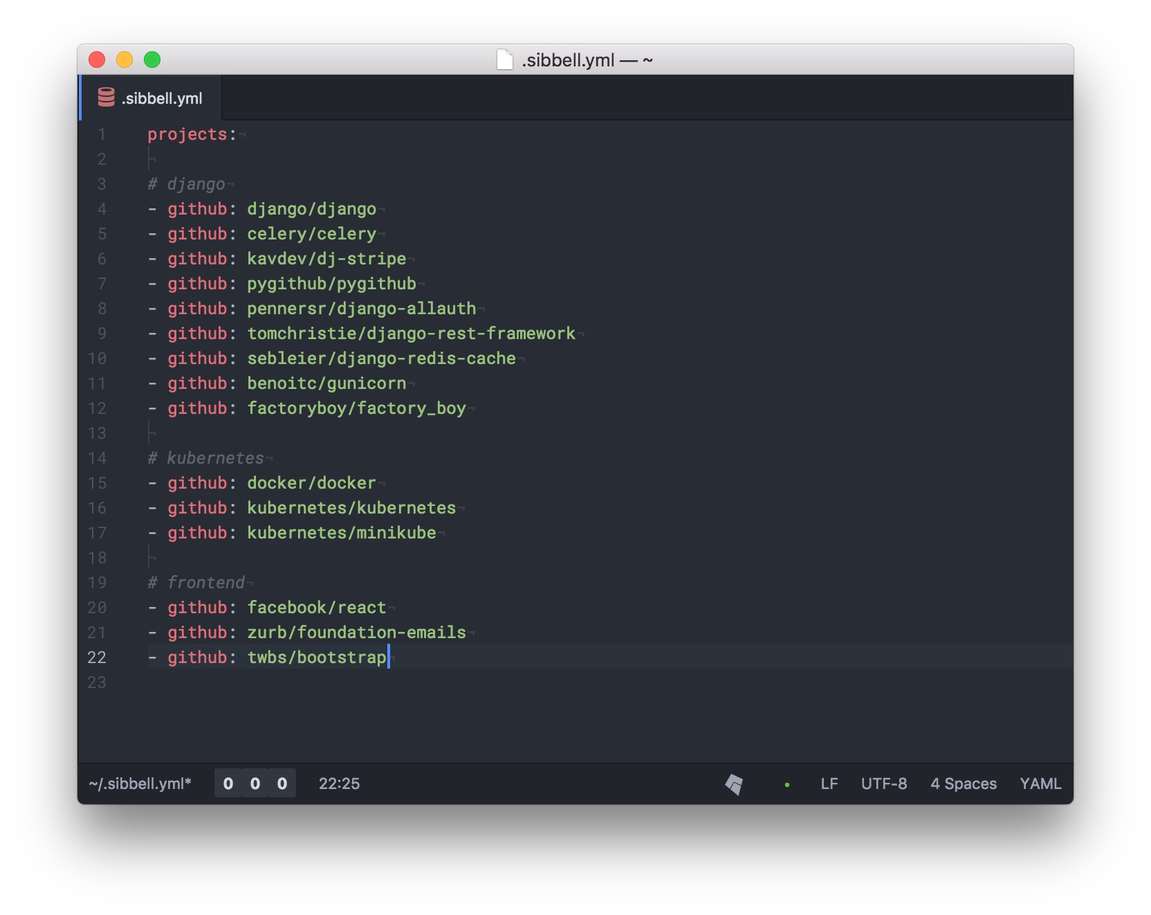Click line number 23 in the gutter
The image size is (1151, 915).
click(97, 682)
